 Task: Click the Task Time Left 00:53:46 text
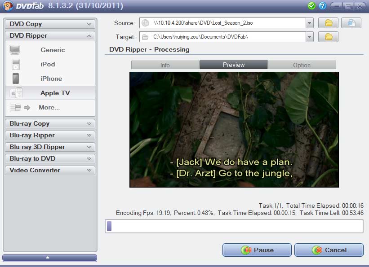[332, 213]
